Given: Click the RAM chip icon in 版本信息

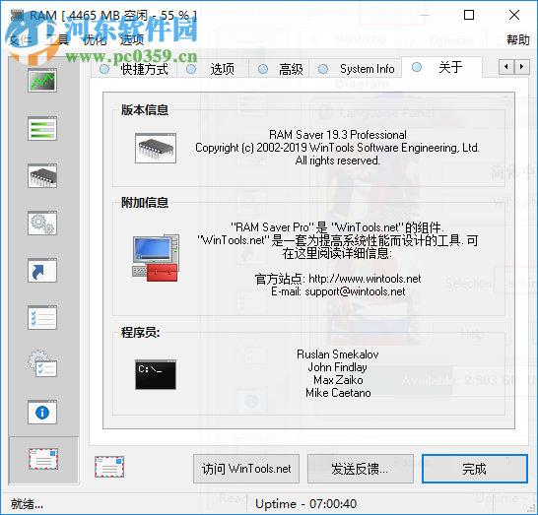Looking at the screenshot, I should point(156,148).
